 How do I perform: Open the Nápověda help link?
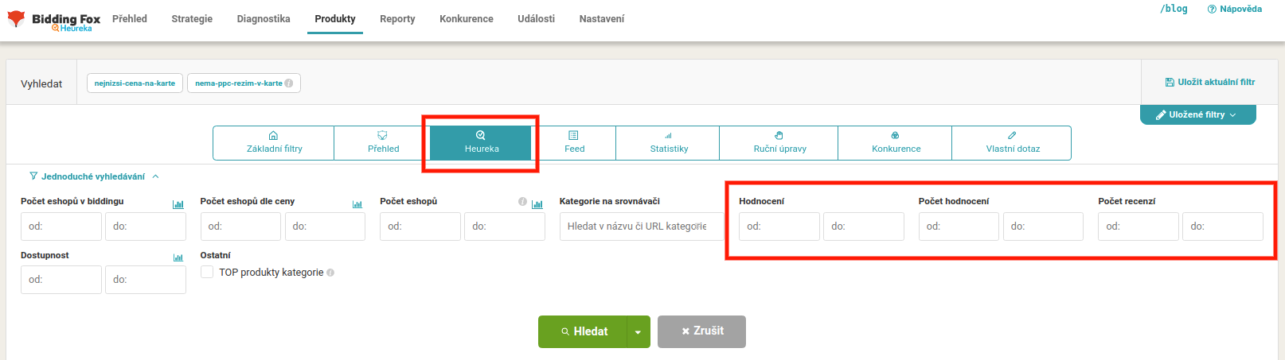tap(1235, 10)
